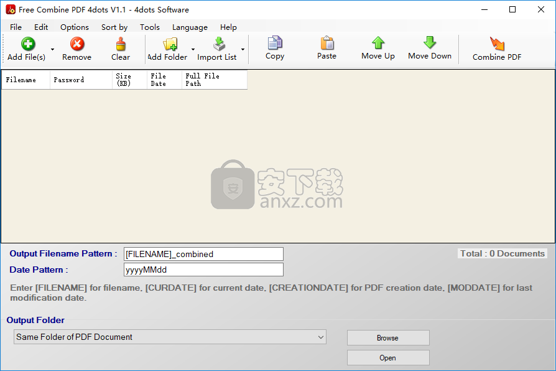Click the Combine PDF icon

[x=497, y=44]
